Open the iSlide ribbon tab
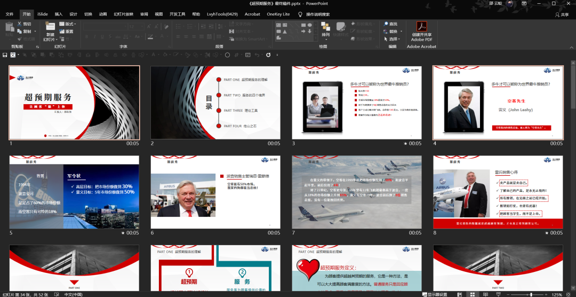576x297 pixels. (x=42, y=14)
